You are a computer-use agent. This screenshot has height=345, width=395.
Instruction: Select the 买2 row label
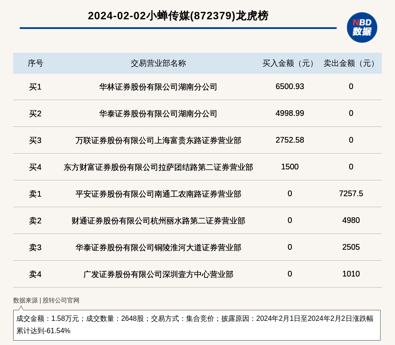[x=35, y=114]
